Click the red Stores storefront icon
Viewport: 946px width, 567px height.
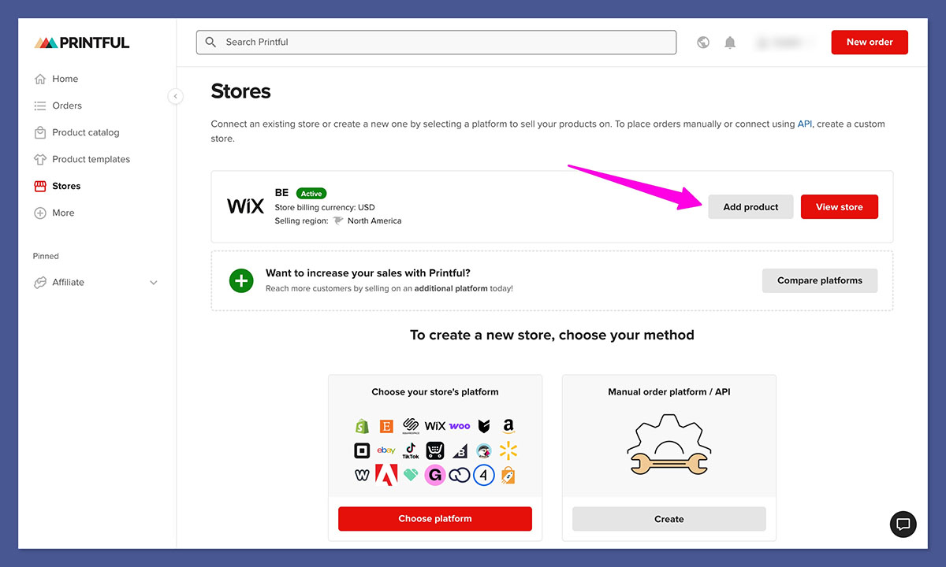(40, 186)
